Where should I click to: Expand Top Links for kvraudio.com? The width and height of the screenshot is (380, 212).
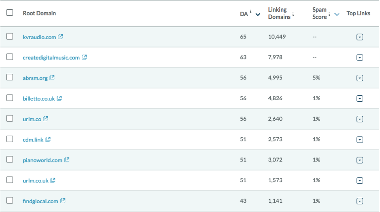click(x=359, y=37)
